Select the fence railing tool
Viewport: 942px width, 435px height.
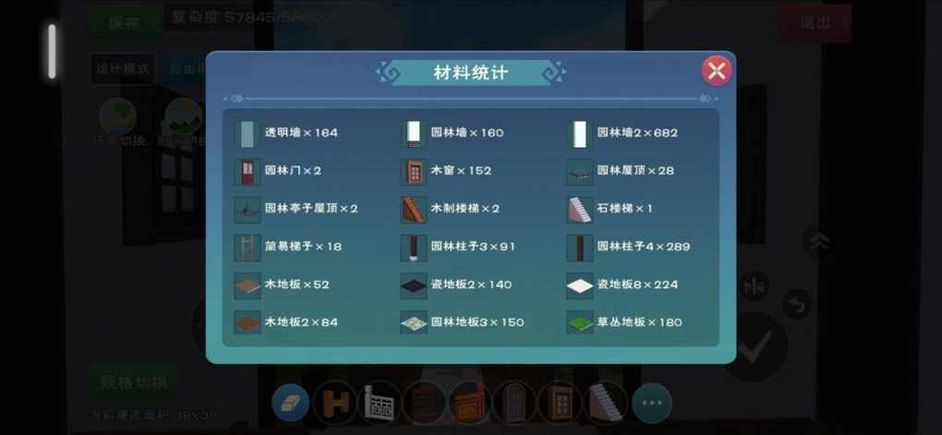click(x=380, y=403)
